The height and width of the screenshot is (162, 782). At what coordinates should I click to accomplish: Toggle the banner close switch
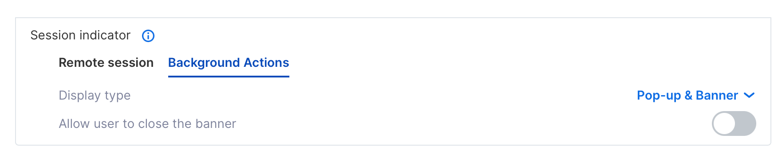click(734, 123)
